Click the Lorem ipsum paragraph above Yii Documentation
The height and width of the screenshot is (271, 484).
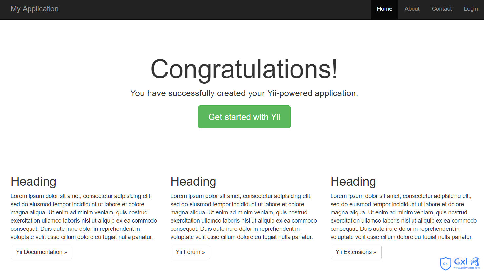pyautogui.click(x=84, y=217)
